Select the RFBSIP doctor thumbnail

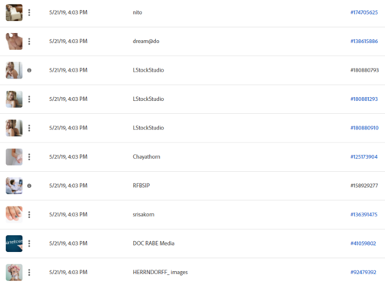click(14, 186)
